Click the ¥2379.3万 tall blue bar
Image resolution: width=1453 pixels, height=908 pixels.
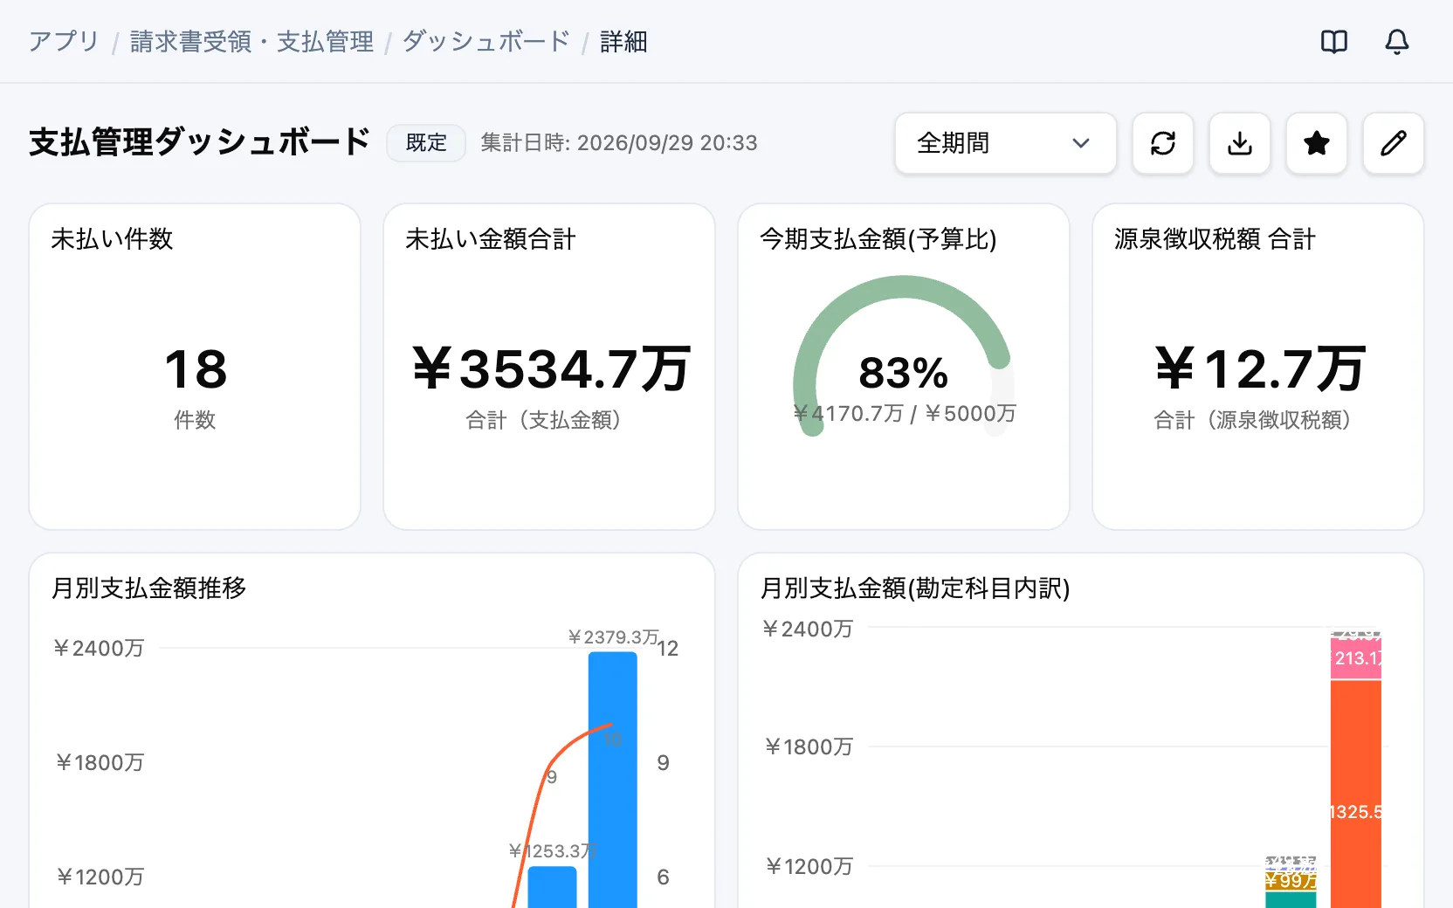(x=613, y=780)
